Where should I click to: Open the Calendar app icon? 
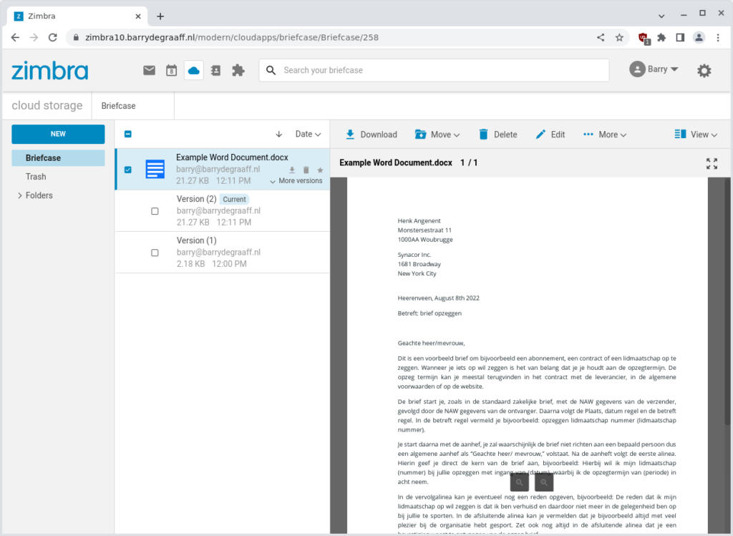[x=170, y=70]
